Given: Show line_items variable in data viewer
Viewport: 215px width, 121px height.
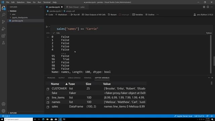Looking at the screenshot, I should (48, 98).
